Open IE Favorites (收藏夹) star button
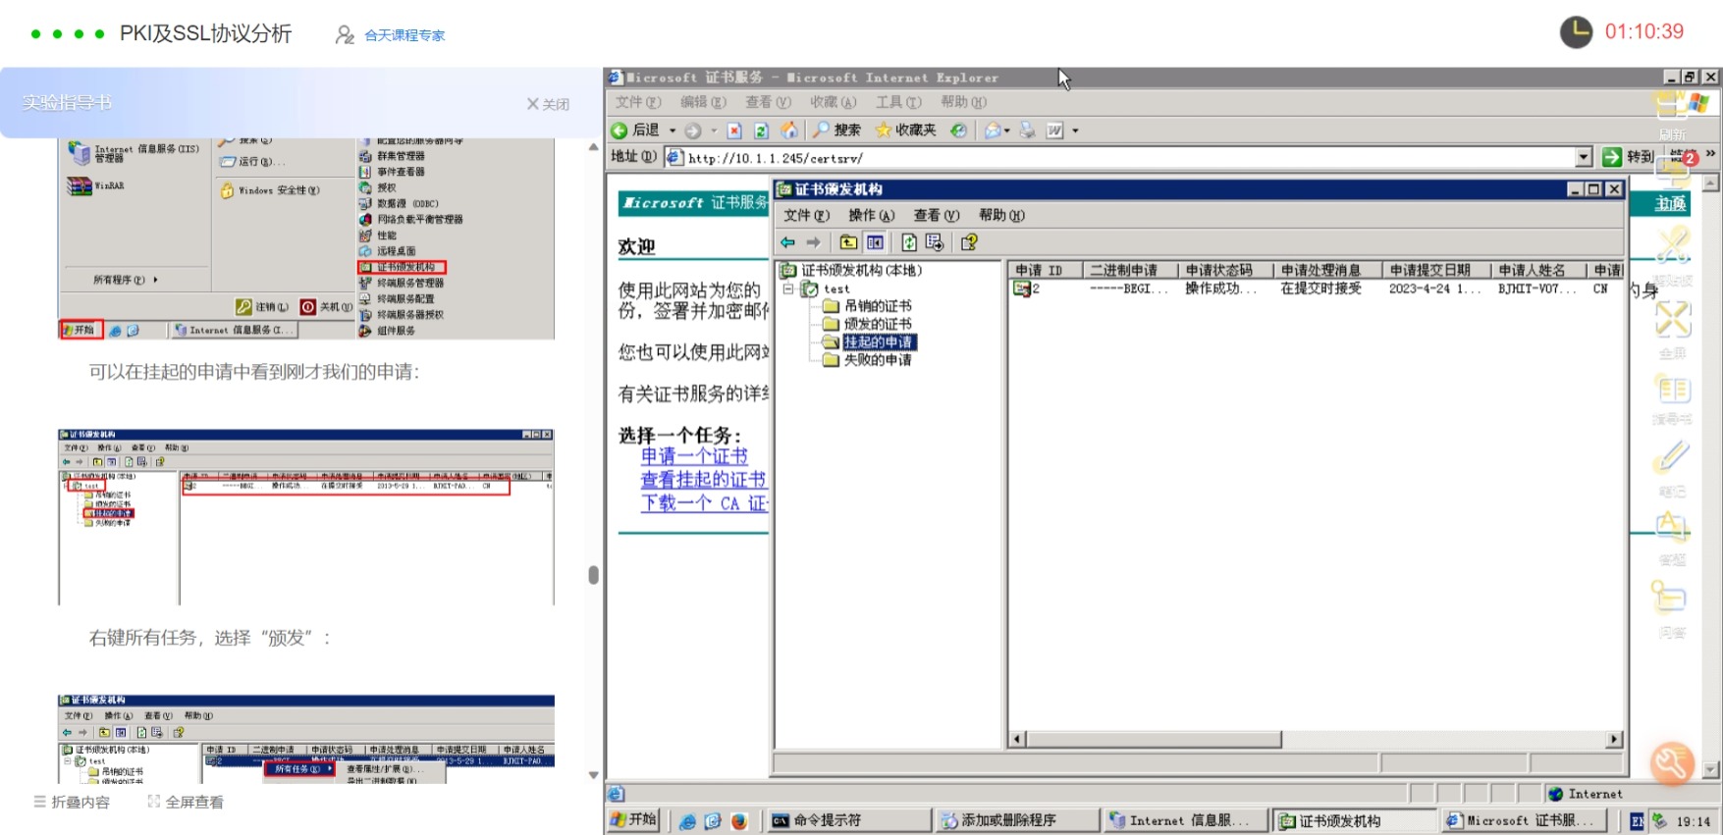1723x835 pixels. point(905,130)
